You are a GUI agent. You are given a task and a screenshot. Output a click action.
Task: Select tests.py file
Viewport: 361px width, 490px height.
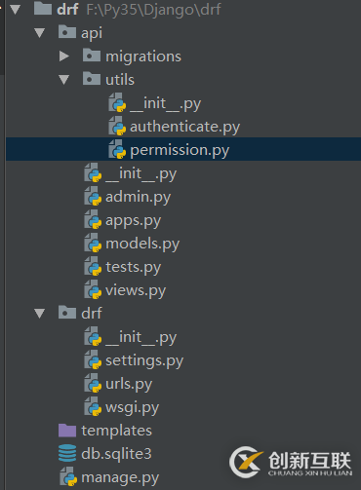tap(134, 267)
